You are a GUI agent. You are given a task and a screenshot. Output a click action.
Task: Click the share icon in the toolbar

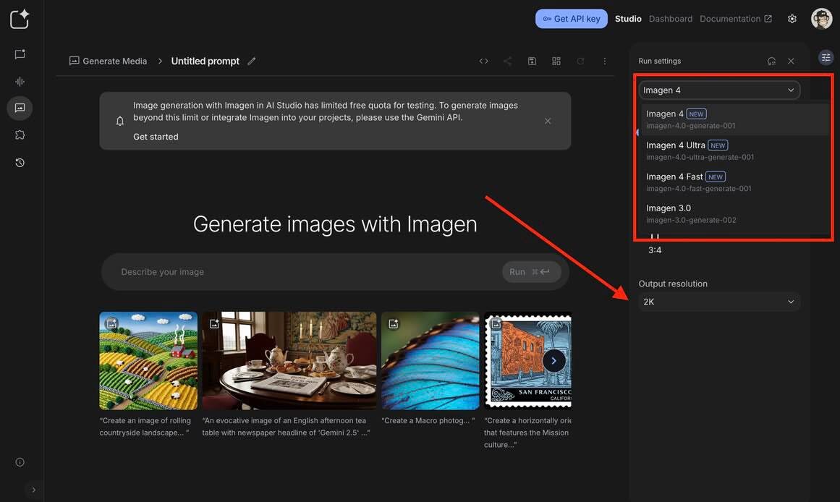pyautogui.click(x=507, y=61)
